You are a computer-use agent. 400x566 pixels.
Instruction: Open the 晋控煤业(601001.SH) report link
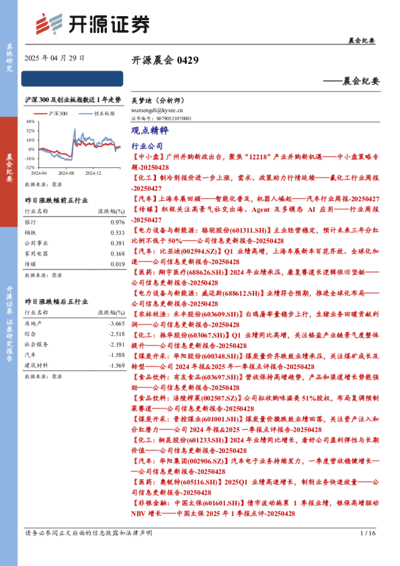pos(255,423)
